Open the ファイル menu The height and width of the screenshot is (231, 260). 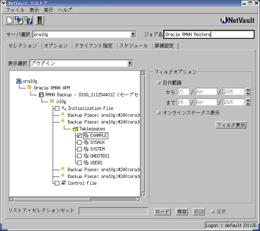15,10
